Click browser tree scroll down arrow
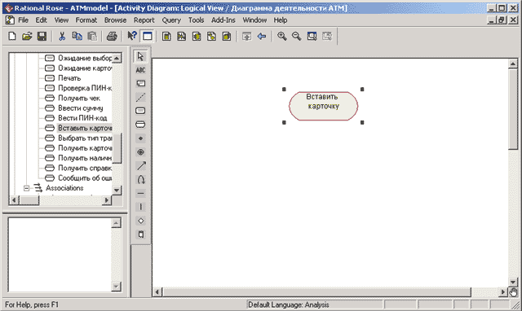 point(117,191)
